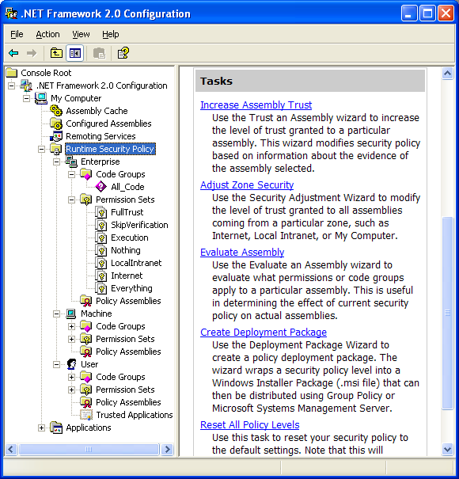Viewport: 459px width, 479px height.
Task: Click tree pane scroll right arrow
Action: 167,450
